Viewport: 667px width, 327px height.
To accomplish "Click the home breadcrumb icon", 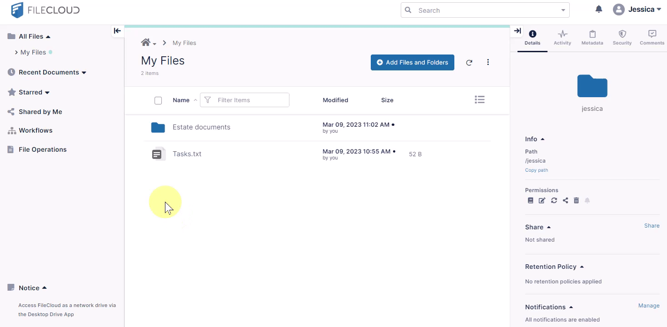I will (146, 43).
